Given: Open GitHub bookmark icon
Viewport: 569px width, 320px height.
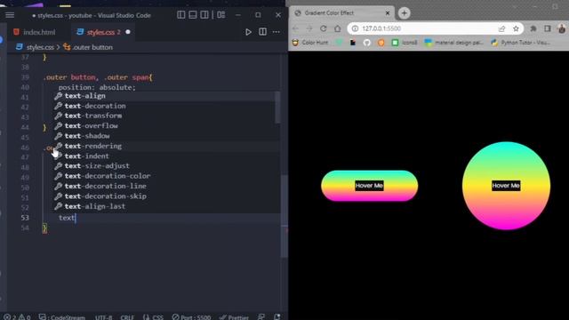Looking at the screenshot, I should 366,43.
